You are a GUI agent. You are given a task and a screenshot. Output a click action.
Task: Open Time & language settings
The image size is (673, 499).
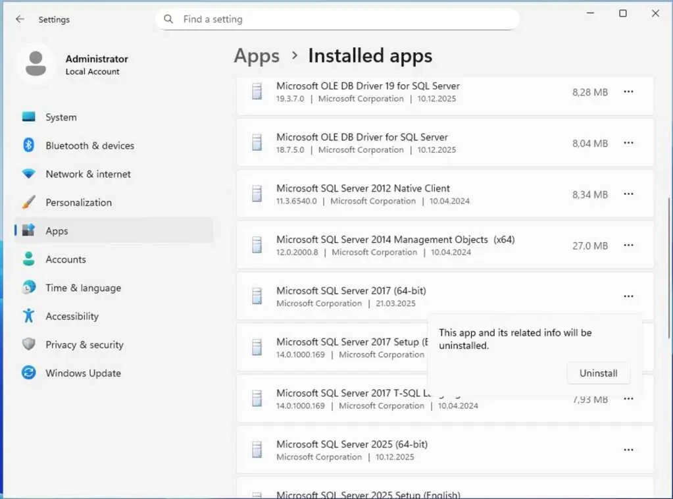coord(83,288)
